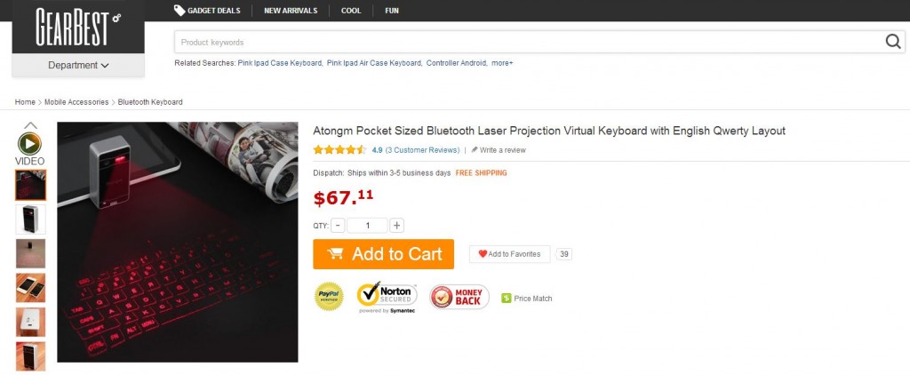Image resolution: width=910 pixels, height=375 pixels.
Task: Play the product video icon
Action: (x=29, y=143)
